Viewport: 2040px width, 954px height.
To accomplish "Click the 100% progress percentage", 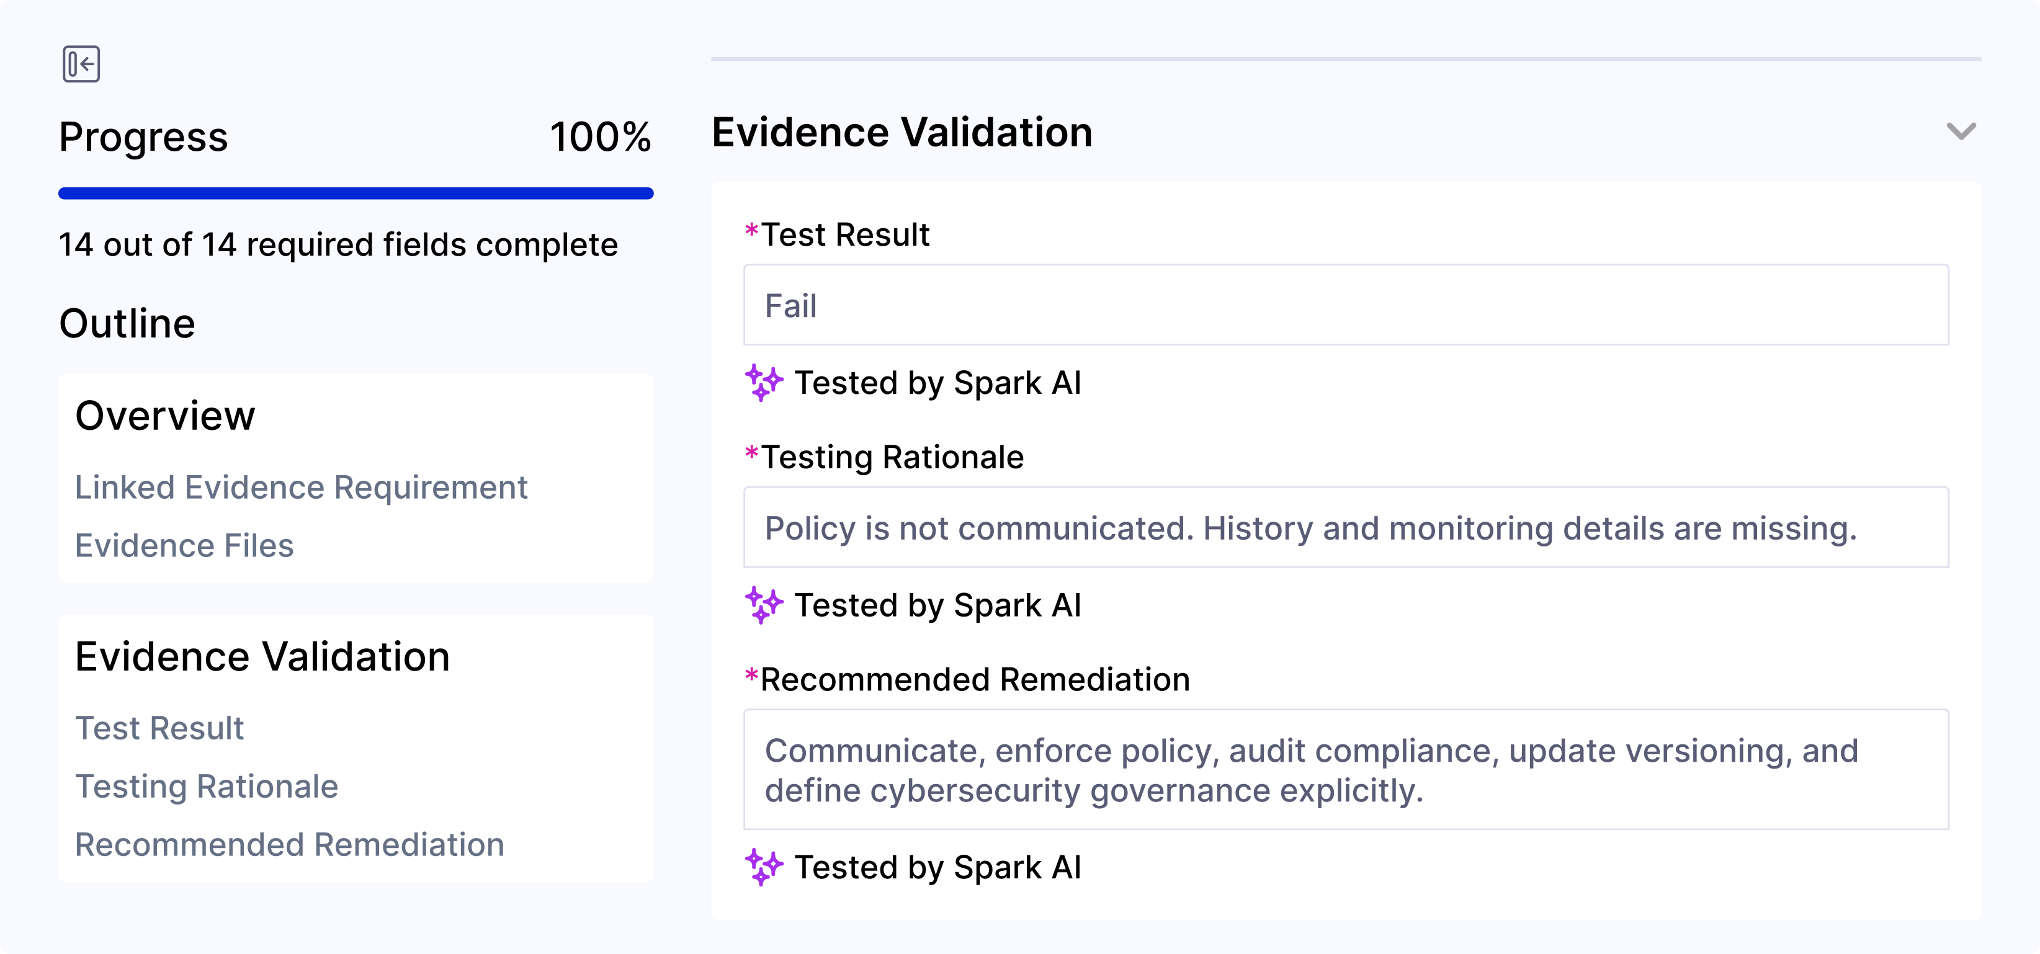I will click(x=601, y=137).
